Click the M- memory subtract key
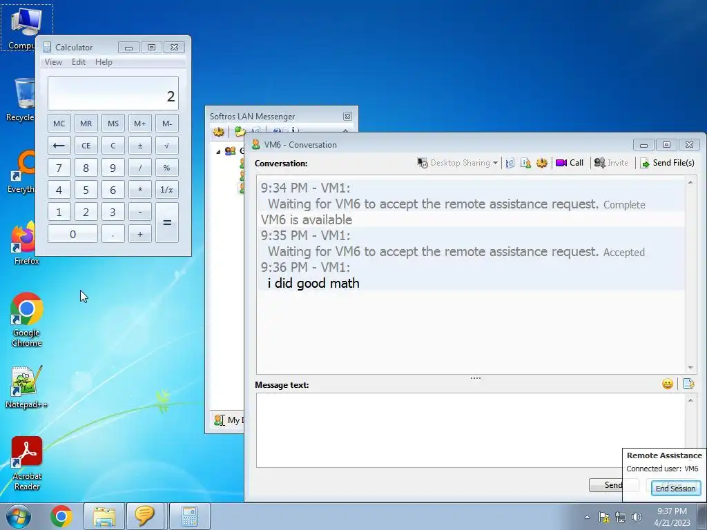 (x=167, y=124)
